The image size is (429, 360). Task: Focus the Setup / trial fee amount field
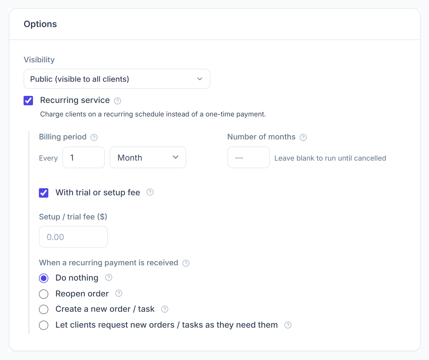coord(73,237)
